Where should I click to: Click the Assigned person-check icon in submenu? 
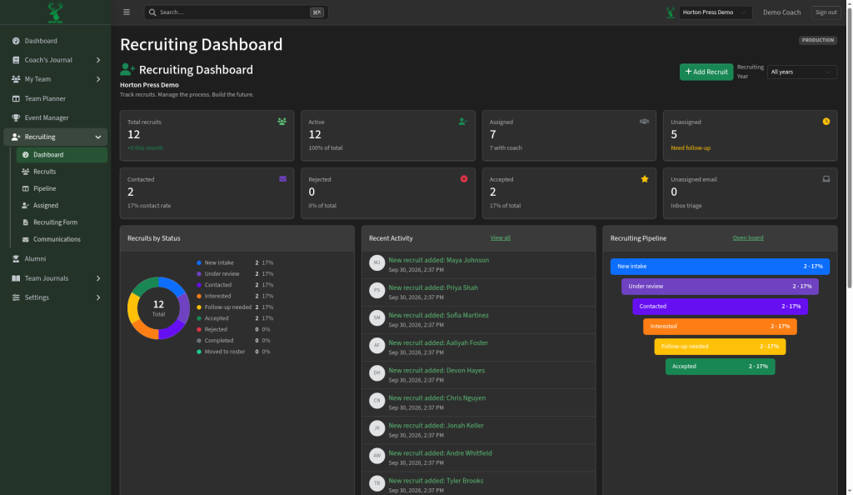click(25, 205)
